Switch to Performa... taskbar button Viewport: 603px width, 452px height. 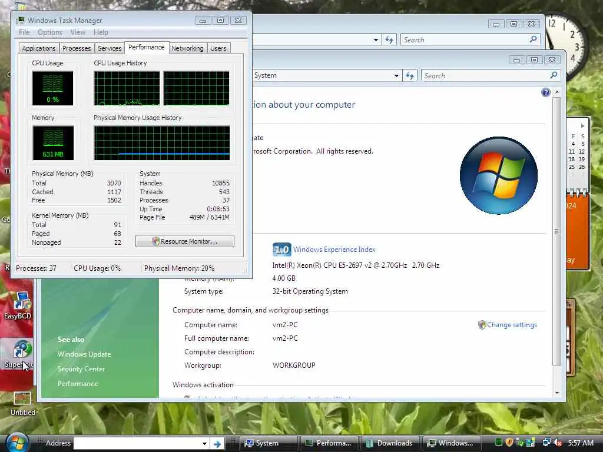point(329,443)
